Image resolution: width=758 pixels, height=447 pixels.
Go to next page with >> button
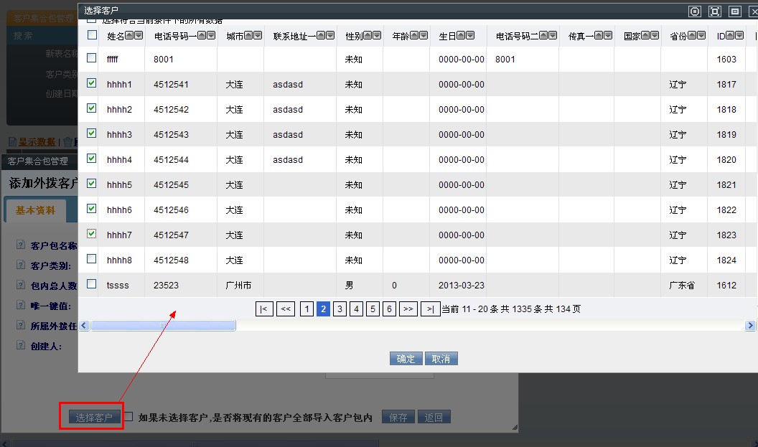tap(408, 309)
